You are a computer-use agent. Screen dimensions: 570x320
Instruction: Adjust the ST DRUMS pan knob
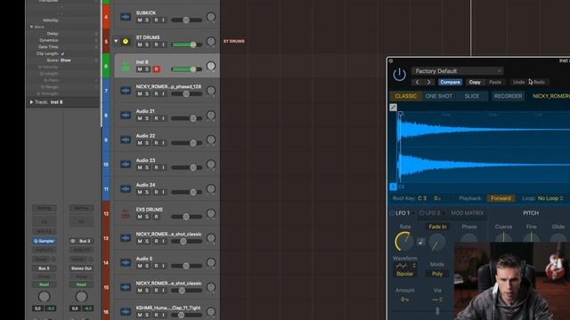tap(211, 42)
